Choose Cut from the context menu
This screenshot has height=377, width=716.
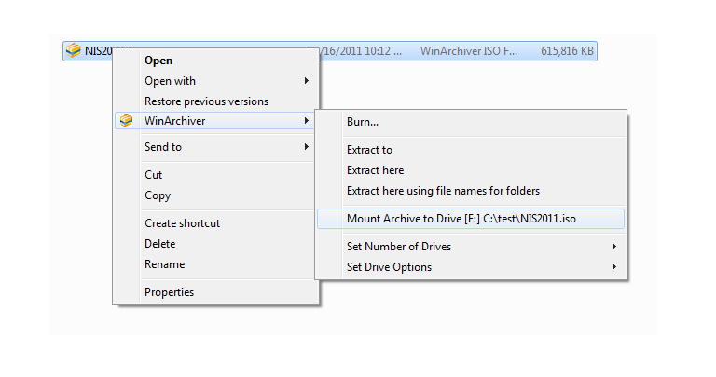point(153,175)
